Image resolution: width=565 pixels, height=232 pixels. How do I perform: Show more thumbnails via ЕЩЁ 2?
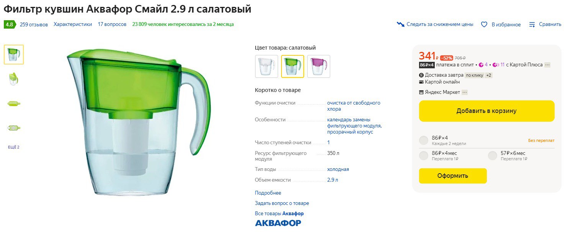click(14, 147)
